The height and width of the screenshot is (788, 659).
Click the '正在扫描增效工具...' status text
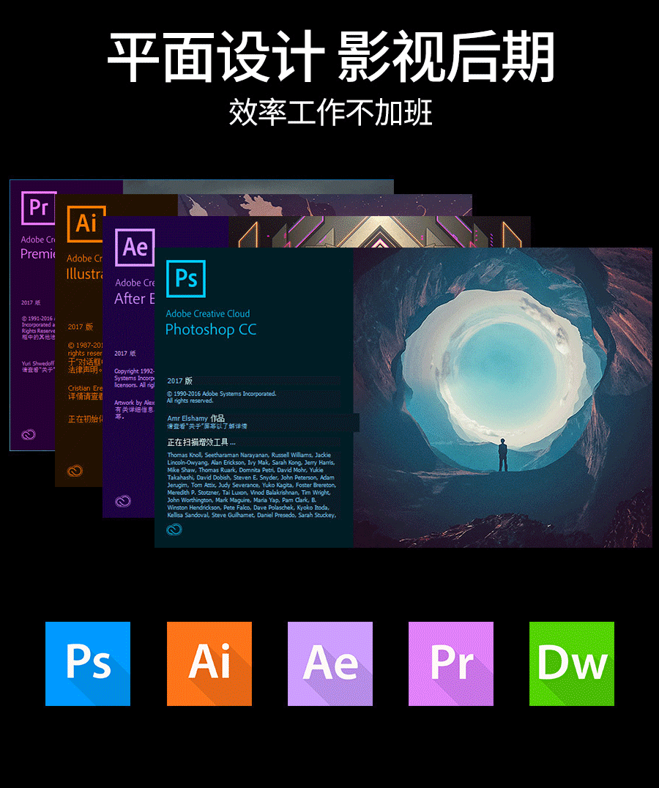(x=201, y=442)
